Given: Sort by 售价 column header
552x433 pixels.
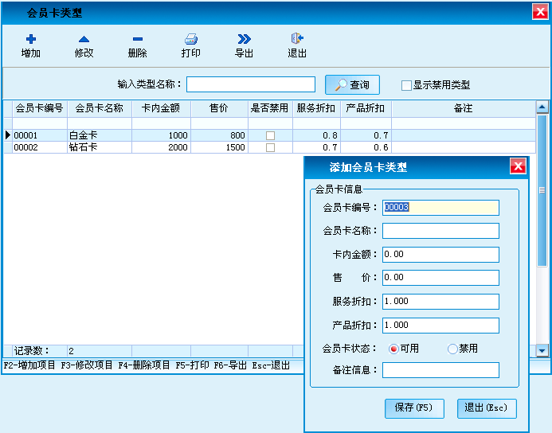Looking at the screenshot, I should (219, 108).
